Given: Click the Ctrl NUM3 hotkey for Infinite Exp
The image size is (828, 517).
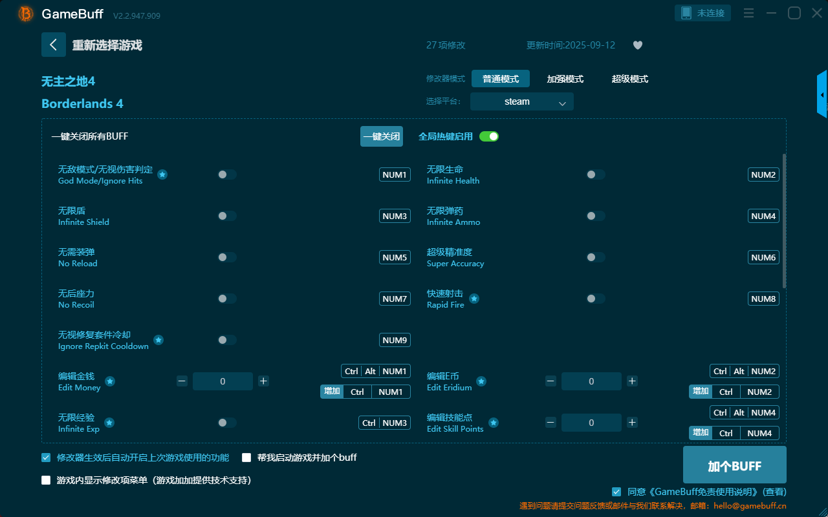Looking at the screenshot, I should click(385, 423).
